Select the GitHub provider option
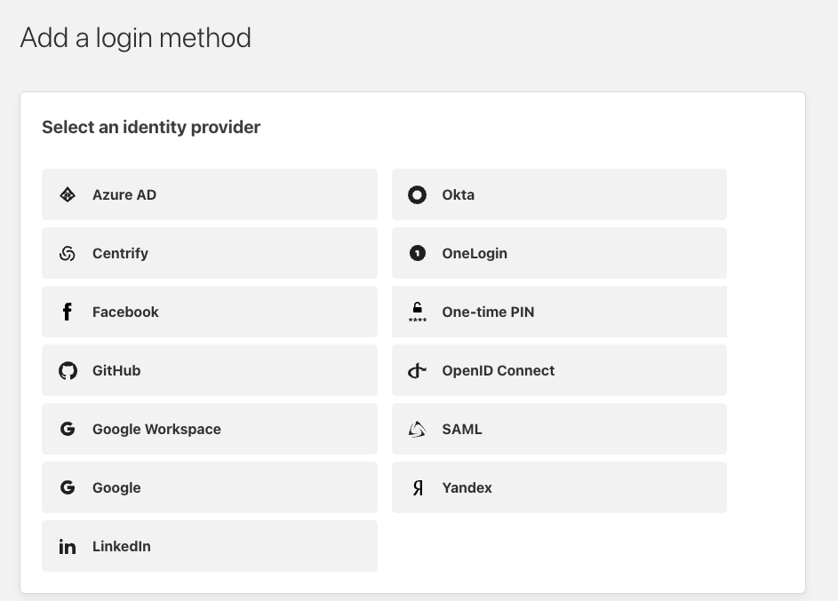 (x=210, y=370)
